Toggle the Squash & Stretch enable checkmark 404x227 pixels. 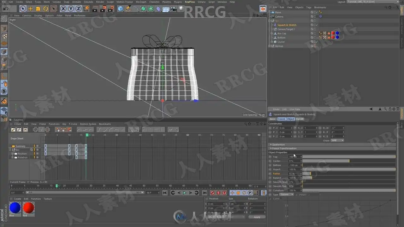tap(317, 25)
